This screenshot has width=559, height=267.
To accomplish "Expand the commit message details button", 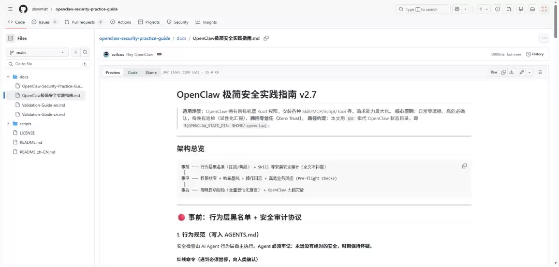I will pos(159,54).
